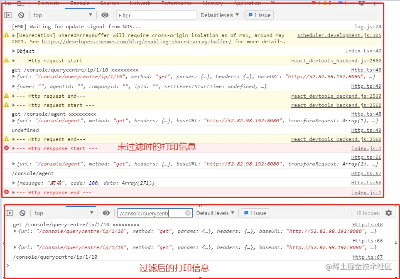The image size is (400, 279).
Task: Click the '18 hidden' count text
Action: (x=367, y=213)
